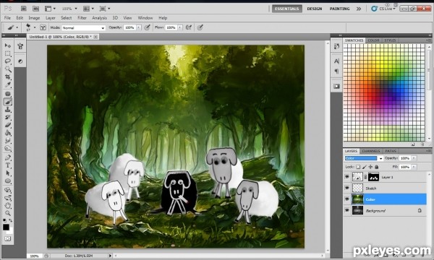434x260 pixels.
Task: Expand more workspaces chevron
Action: 359,9
